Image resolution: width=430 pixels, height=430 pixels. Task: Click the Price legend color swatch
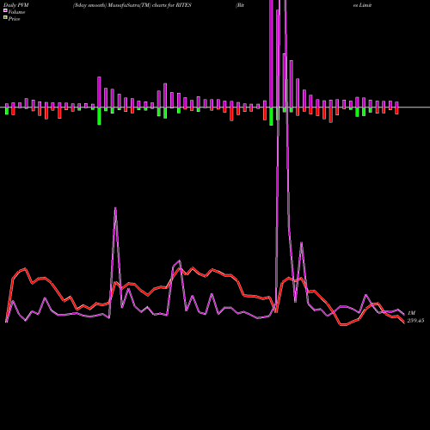pos(5,18)
